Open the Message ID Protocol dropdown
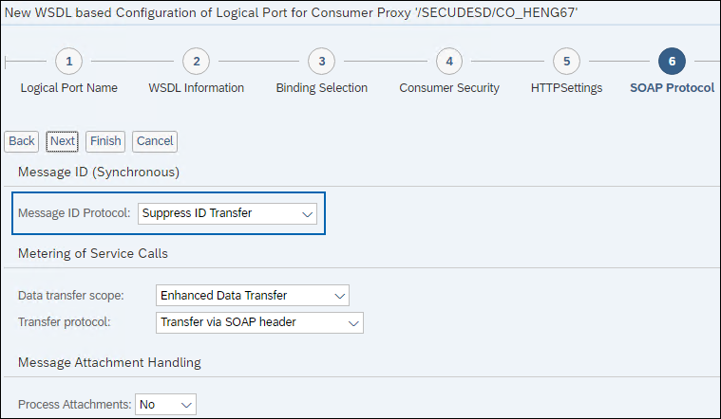 click(227, 213)
